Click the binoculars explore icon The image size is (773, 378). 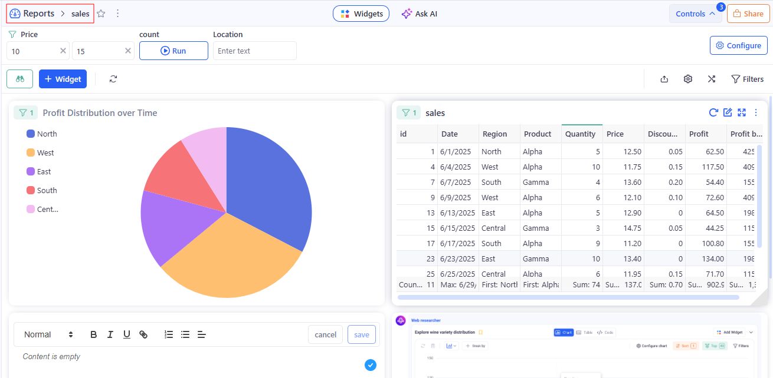(x=20, y=79)
